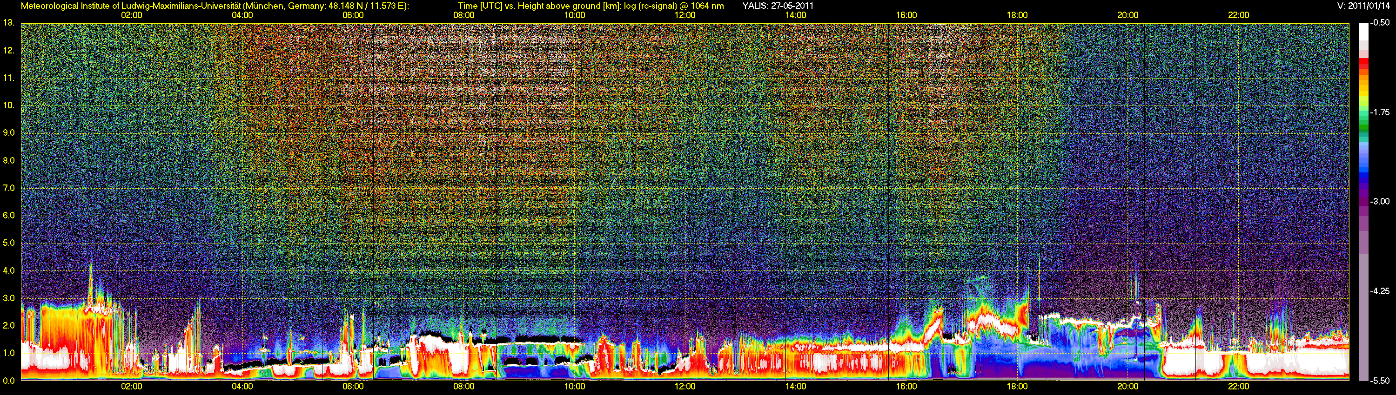Click the 04:00 label on the top time axis
The width and height of the screenshot is (1396, 395).
coord(242,15)
